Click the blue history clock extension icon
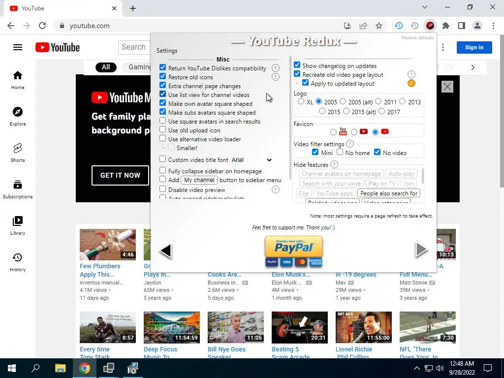 click(399, 26)
